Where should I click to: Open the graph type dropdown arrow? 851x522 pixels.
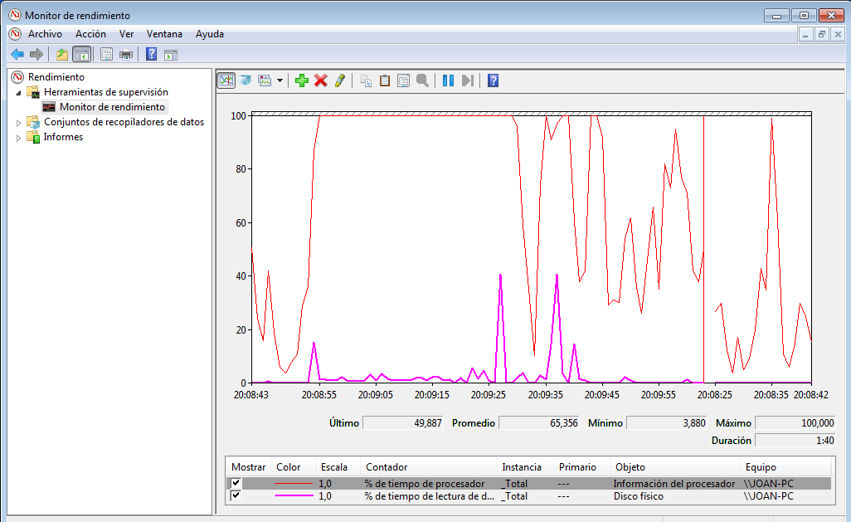280,80
